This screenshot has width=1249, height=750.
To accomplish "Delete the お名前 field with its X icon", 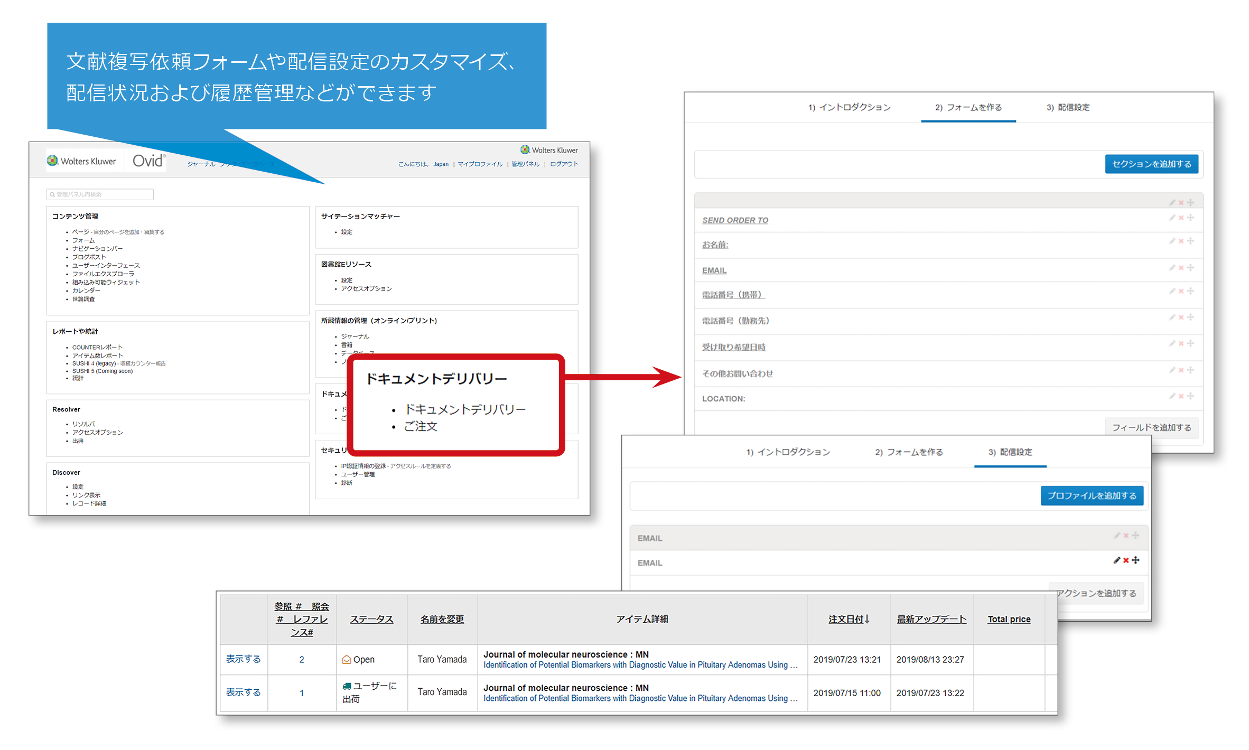I will (x=1181, y=241).
